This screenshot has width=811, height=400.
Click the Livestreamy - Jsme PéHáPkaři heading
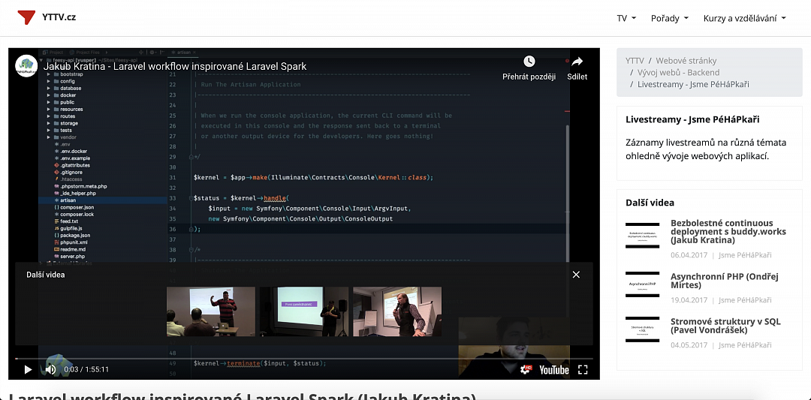pos(692,119)
